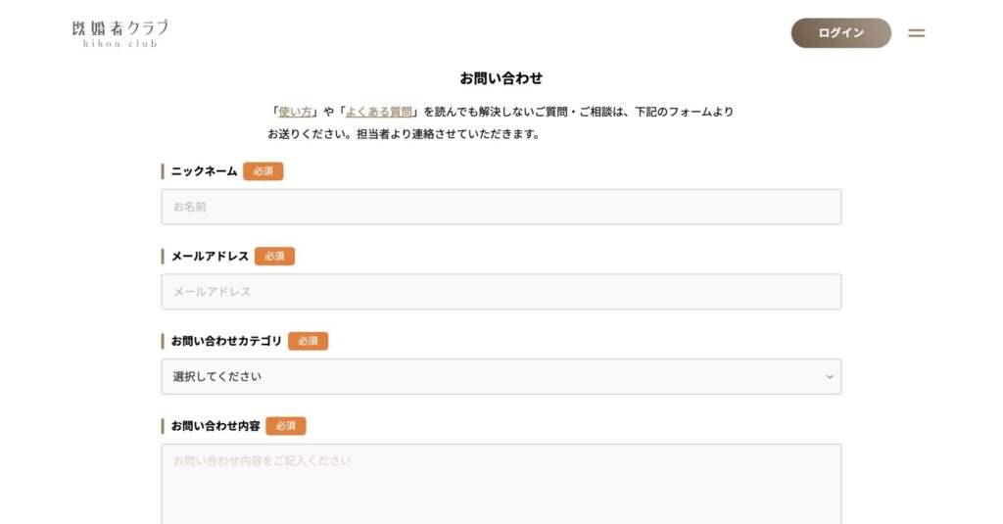The width and height of the screenshot is (1003, 524).
Task: Click the 必須 badge beside ニックネーム
Action: coord(263,171)
